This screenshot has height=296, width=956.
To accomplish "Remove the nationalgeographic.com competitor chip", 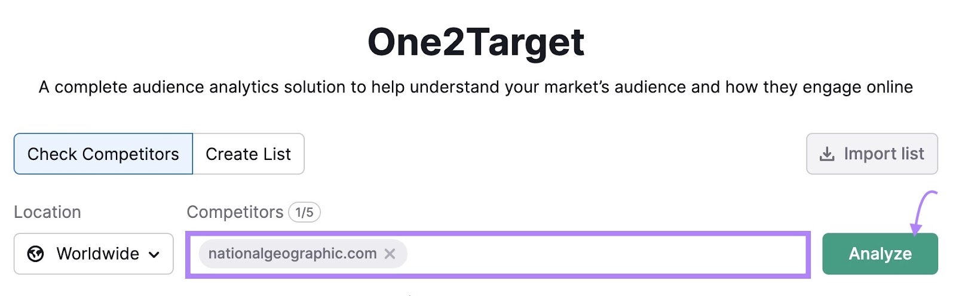I will [x=390, y=254].
